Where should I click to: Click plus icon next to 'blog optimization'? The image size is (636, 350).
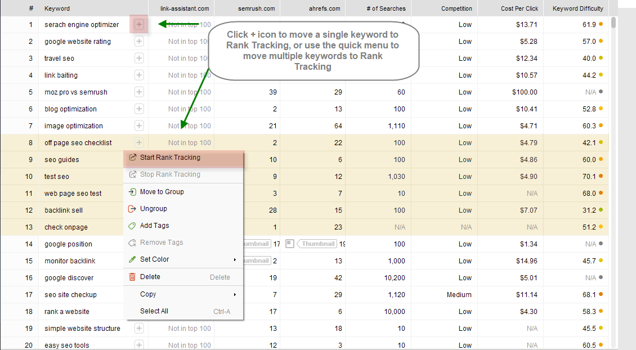coord(139,109)
